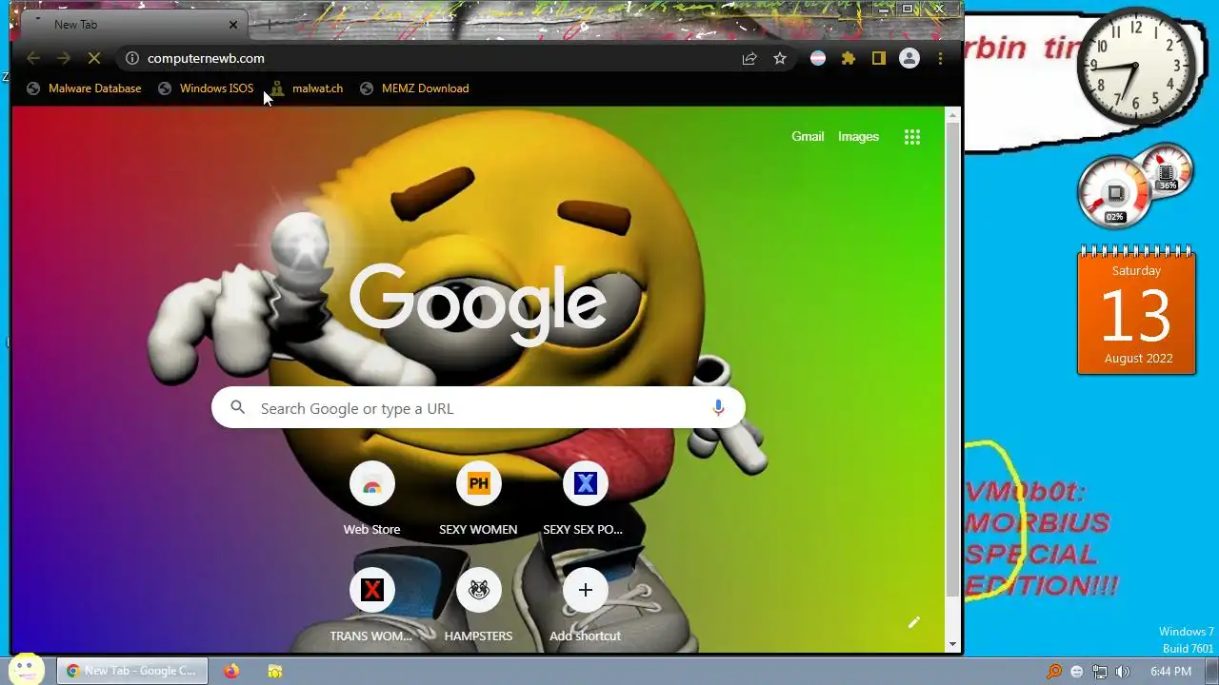
Task: Click the desktop clock gadget
Action: tap(1136, 67)
